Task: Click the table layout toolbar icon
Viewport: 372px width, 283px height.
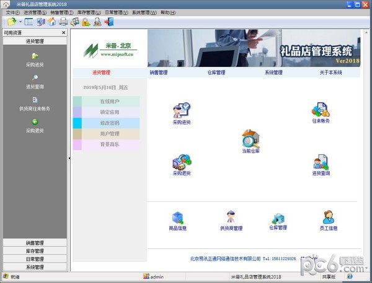Action: click(x=29, y=22)
